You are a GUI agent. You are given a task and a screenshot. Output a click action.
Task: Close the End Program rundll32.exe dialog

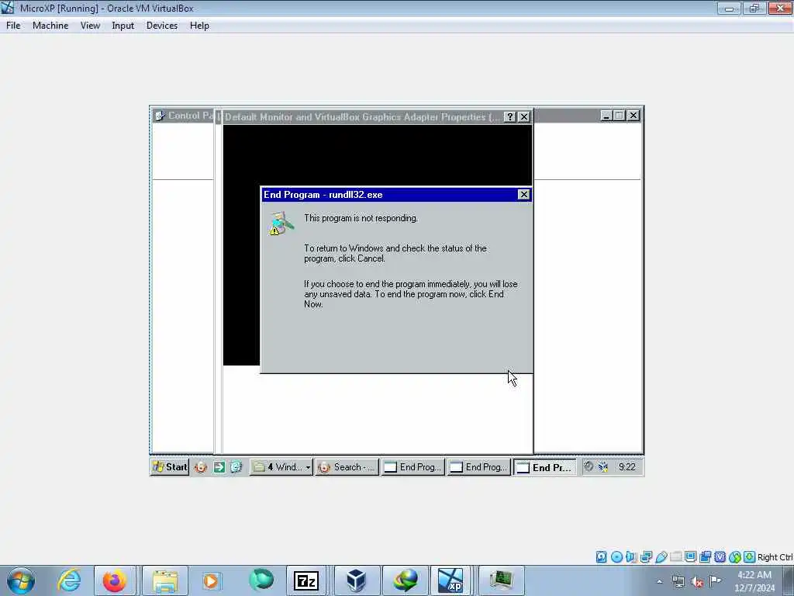coord(523,195)
